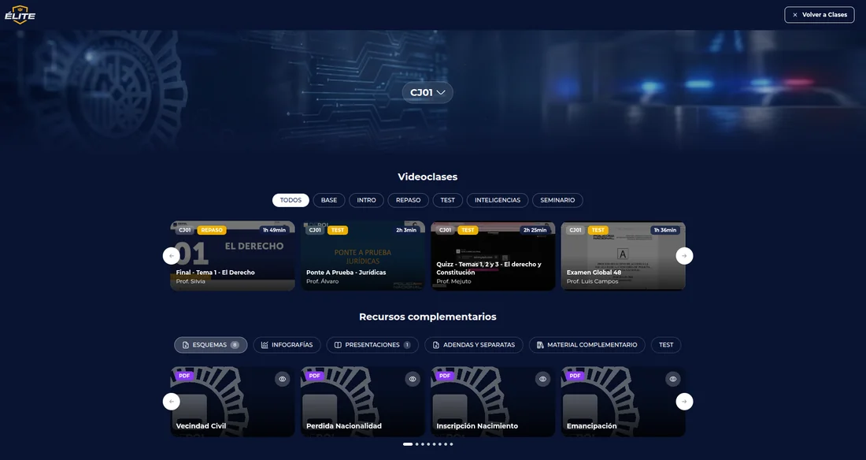Click the 1h 49min duration badge

click(275, 230)
